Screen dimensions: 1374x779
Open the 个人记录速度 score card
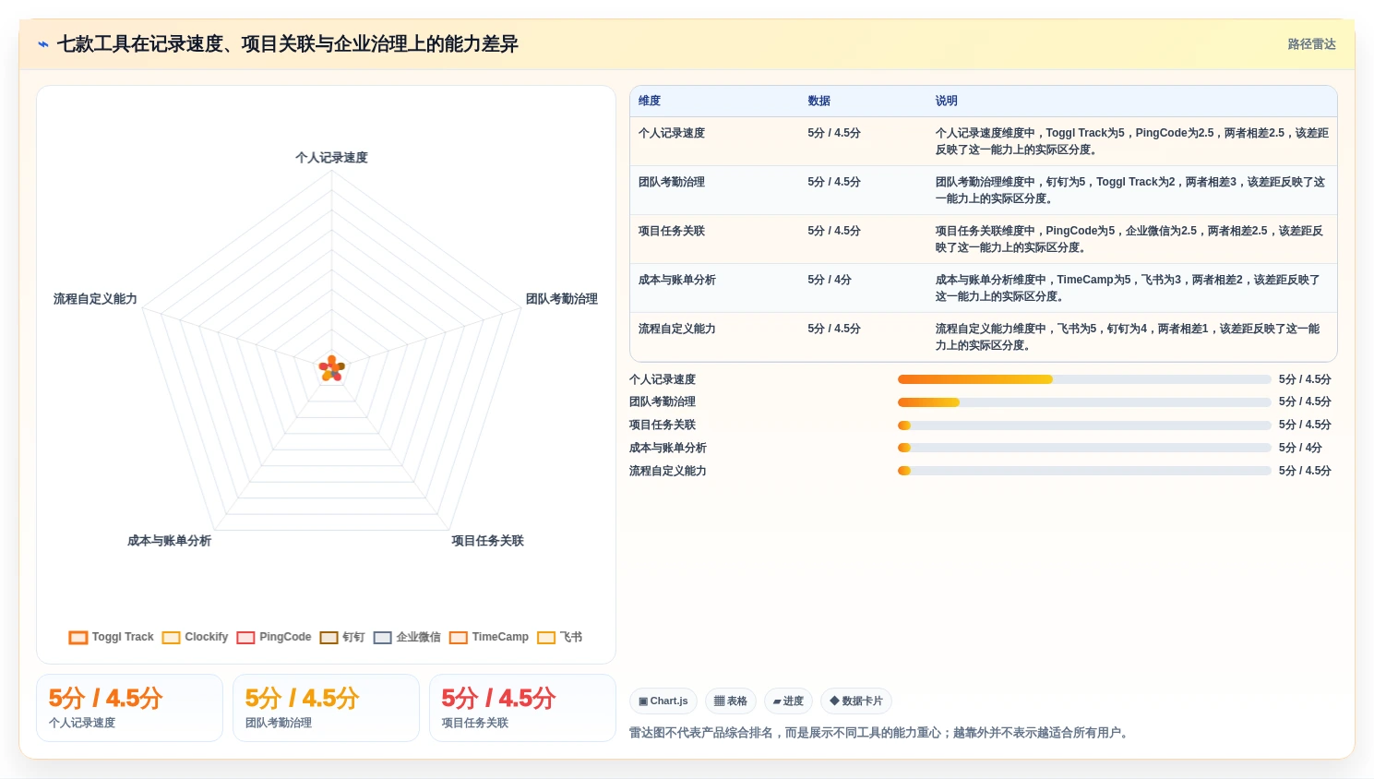point(130,708)
